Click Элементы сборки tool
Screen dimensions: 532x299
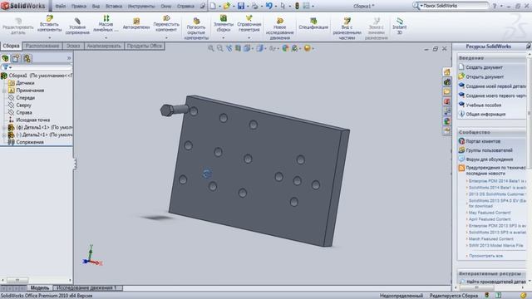(224, 23)
